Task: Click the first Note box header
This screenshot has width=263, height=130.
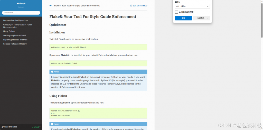Action: pos(98,72)
